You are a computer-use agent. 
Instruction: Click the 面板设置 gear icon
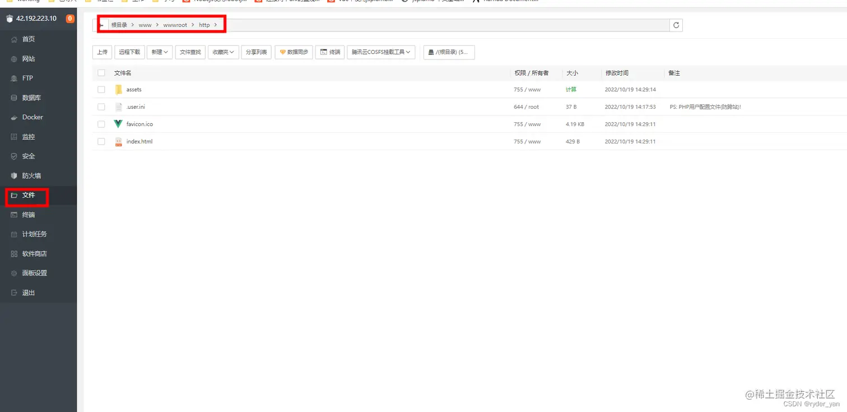(14, 273)
